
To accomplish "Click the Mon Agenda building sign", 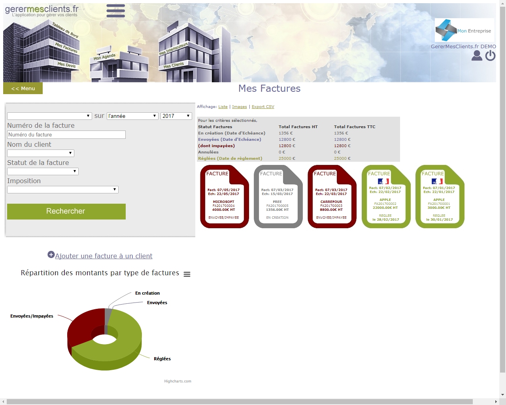I will tap(104, 57).
